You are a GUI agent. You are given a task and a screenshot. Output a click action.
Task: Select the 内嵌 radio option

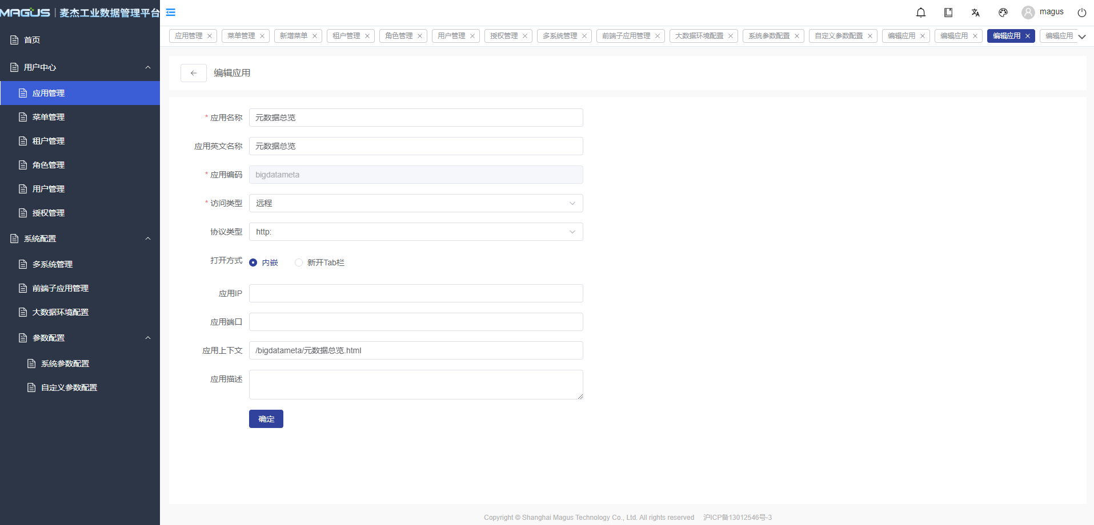pyautogui.click(x=253, y=262)
